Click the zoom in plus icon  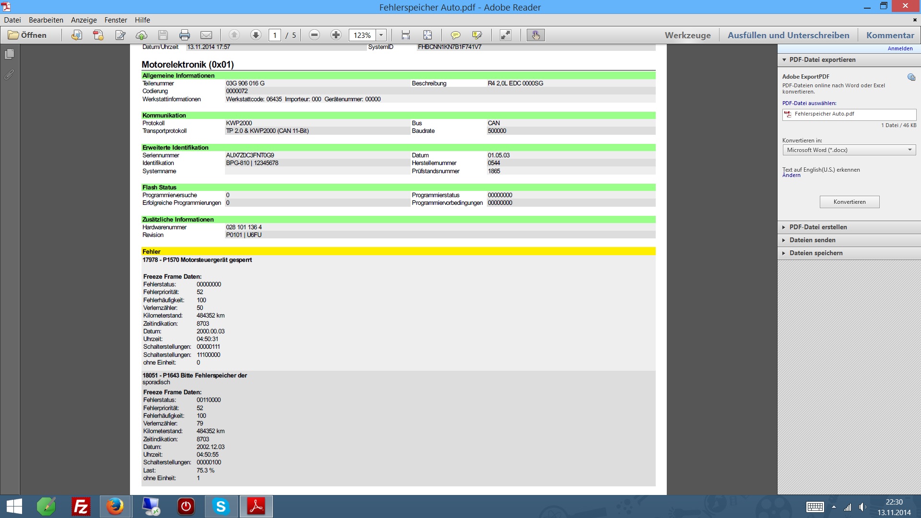(336, 35)
